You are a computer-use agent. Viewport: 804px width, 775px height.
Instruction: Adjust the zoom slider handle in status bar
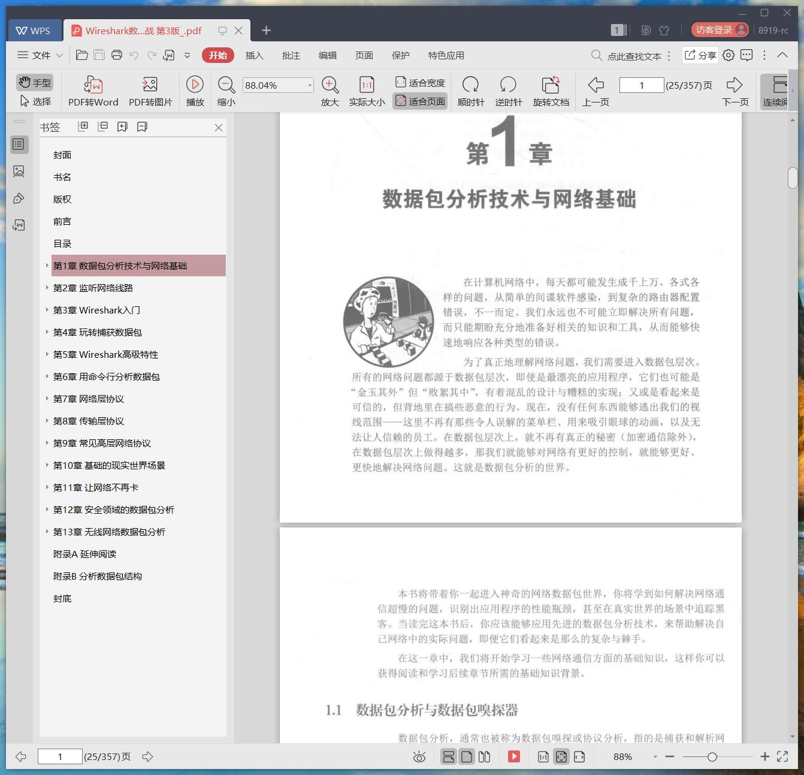(712, 757)
